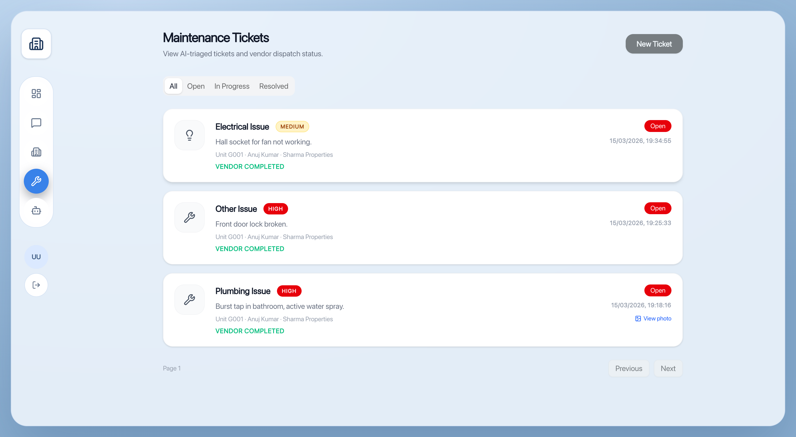Click the wrench icon on Plumbing Issue ticket
Image resolution: width=796 pixels, height=437 pixels.
190,299
